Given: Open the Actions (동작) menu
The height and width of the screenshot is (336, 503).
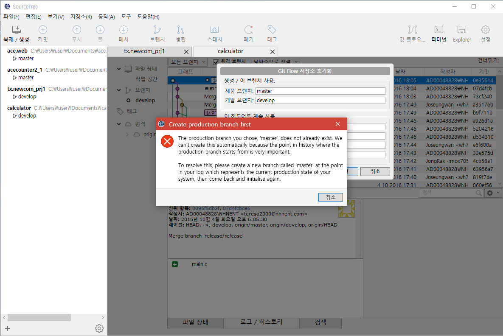Looking at the screenshot, I should click(x=106, y=17).
